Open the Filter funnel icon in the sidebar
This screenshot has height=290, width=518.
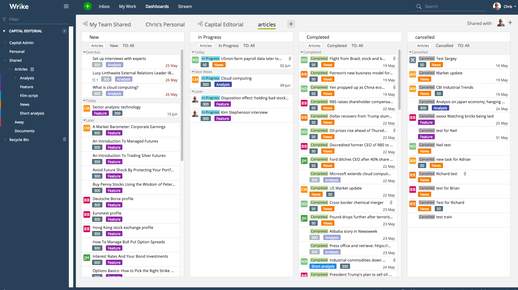coord(4,19)
